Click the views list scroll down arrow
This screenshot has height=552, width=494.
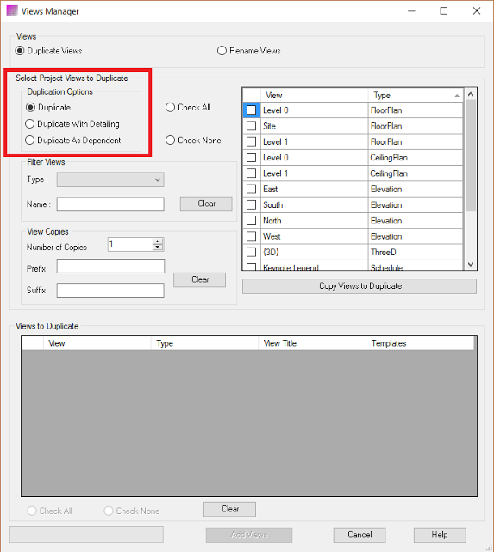471,265
